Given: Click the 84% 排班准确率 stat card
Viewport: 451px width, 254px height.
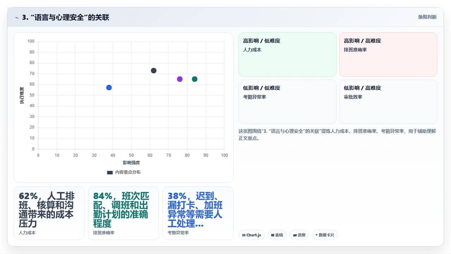Looking at the screenshot, I should tap(123, 213).
